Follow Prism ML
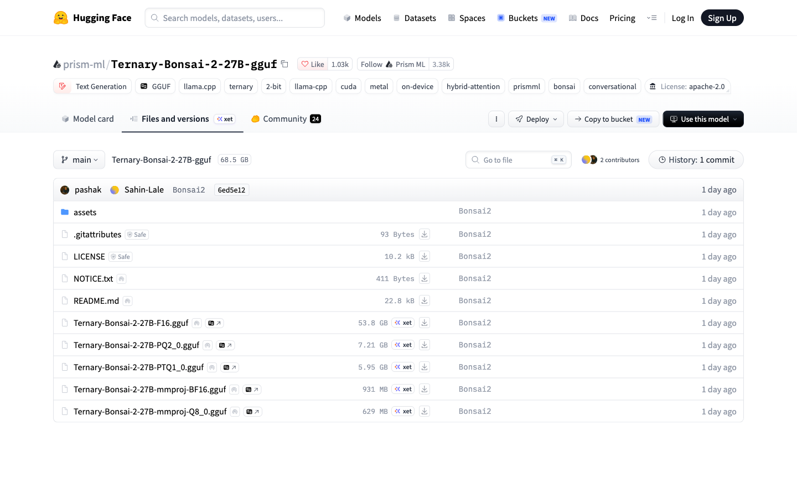 pos(393,64)
